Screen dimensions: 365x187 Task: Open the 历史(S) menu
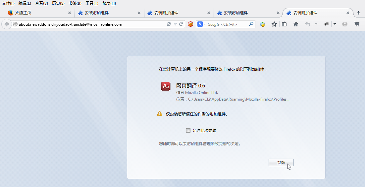click(x=58, y=3)
